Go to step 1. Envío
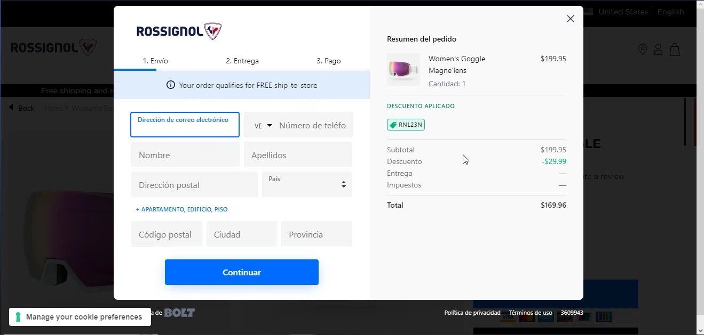704x335 pixels. (155, 61)
